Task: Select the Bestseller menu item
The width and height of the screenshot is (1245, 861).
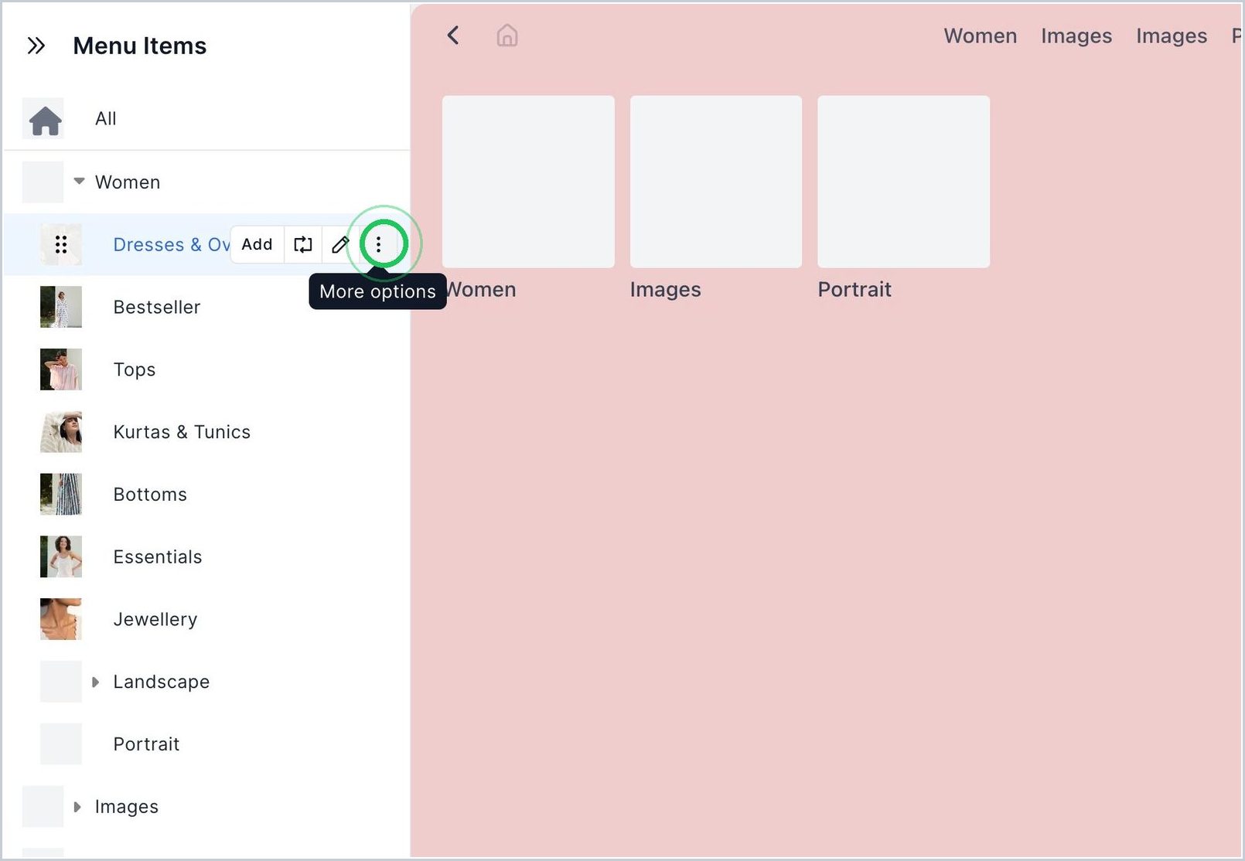Action: coord(206,308)
